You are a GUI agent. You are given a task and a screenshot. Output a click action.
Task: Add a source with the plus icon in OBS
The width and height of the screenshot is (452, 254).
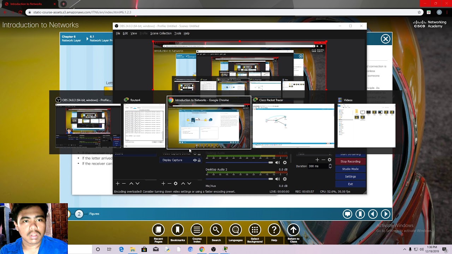163,183
